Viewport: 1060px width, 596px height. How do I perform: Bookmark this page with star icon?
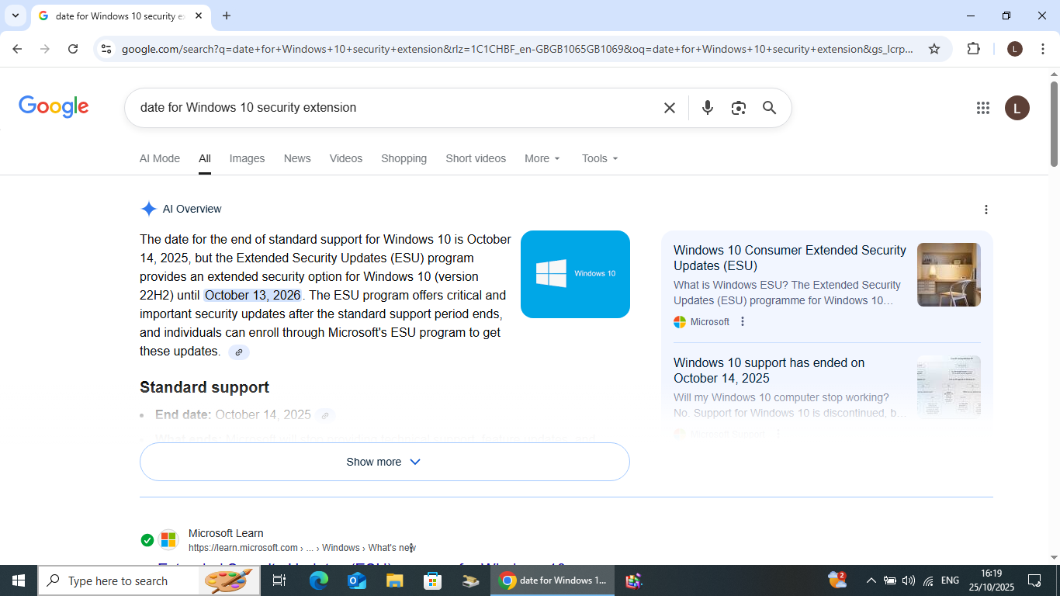point(934,49)
